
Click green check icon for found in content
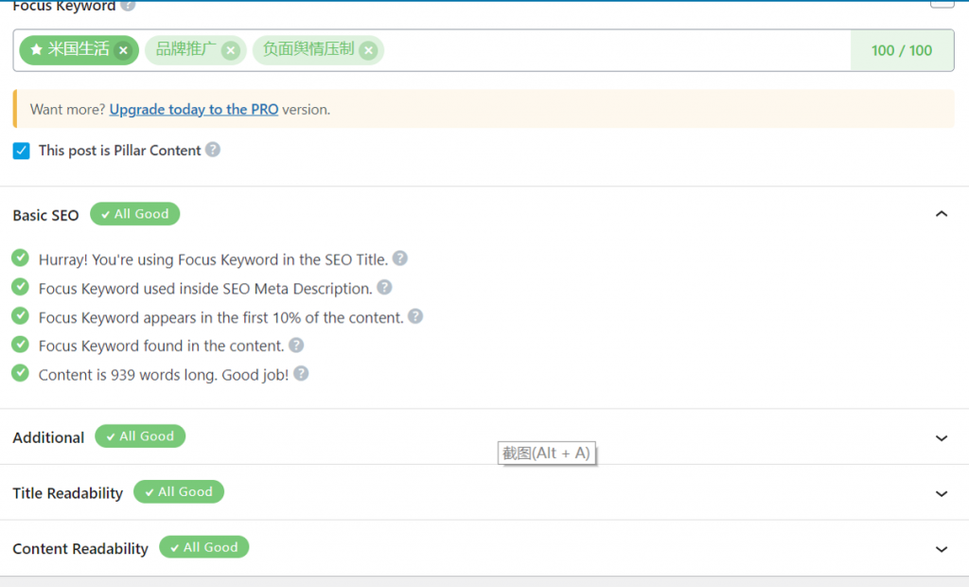pos(21,345)
